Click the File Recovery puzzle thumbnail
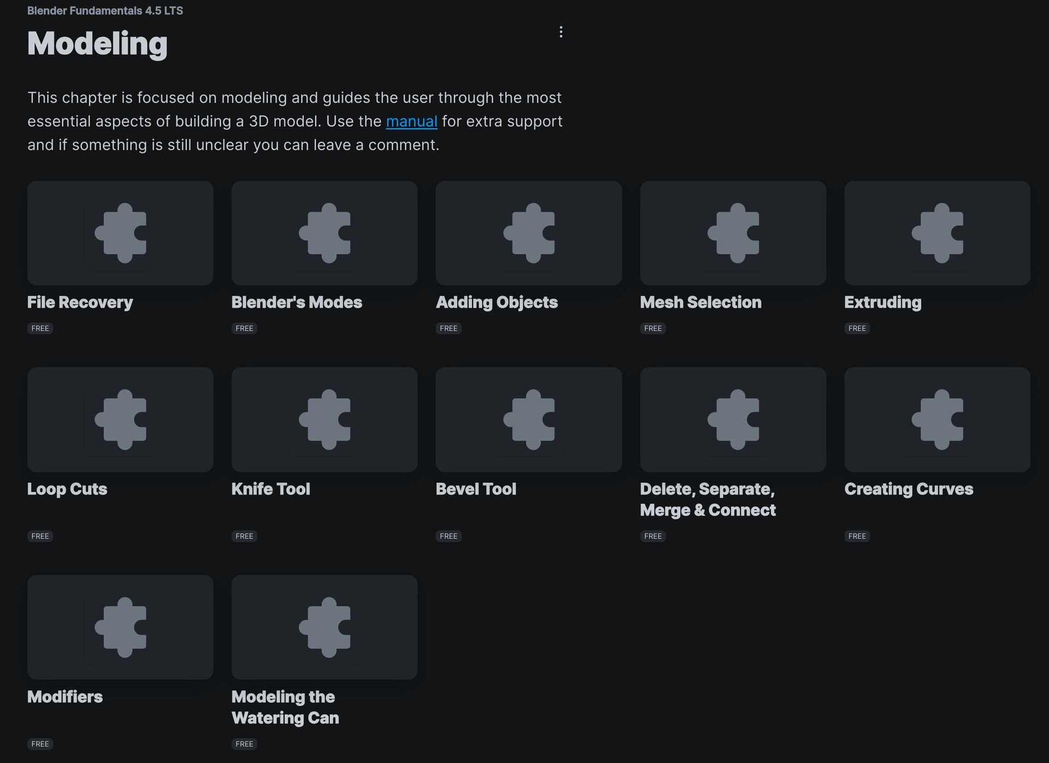1049x763 pixels. click(x=120, y=233)
